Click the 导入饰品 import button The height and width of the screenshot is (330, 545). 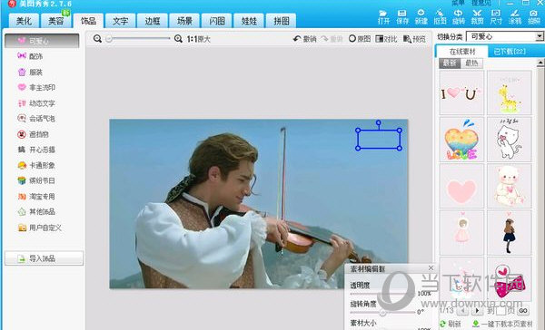[x=44, y=258]
